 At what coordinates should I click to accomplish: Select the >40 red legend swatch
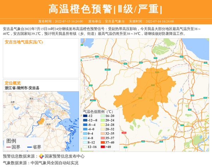pos(102,147)
